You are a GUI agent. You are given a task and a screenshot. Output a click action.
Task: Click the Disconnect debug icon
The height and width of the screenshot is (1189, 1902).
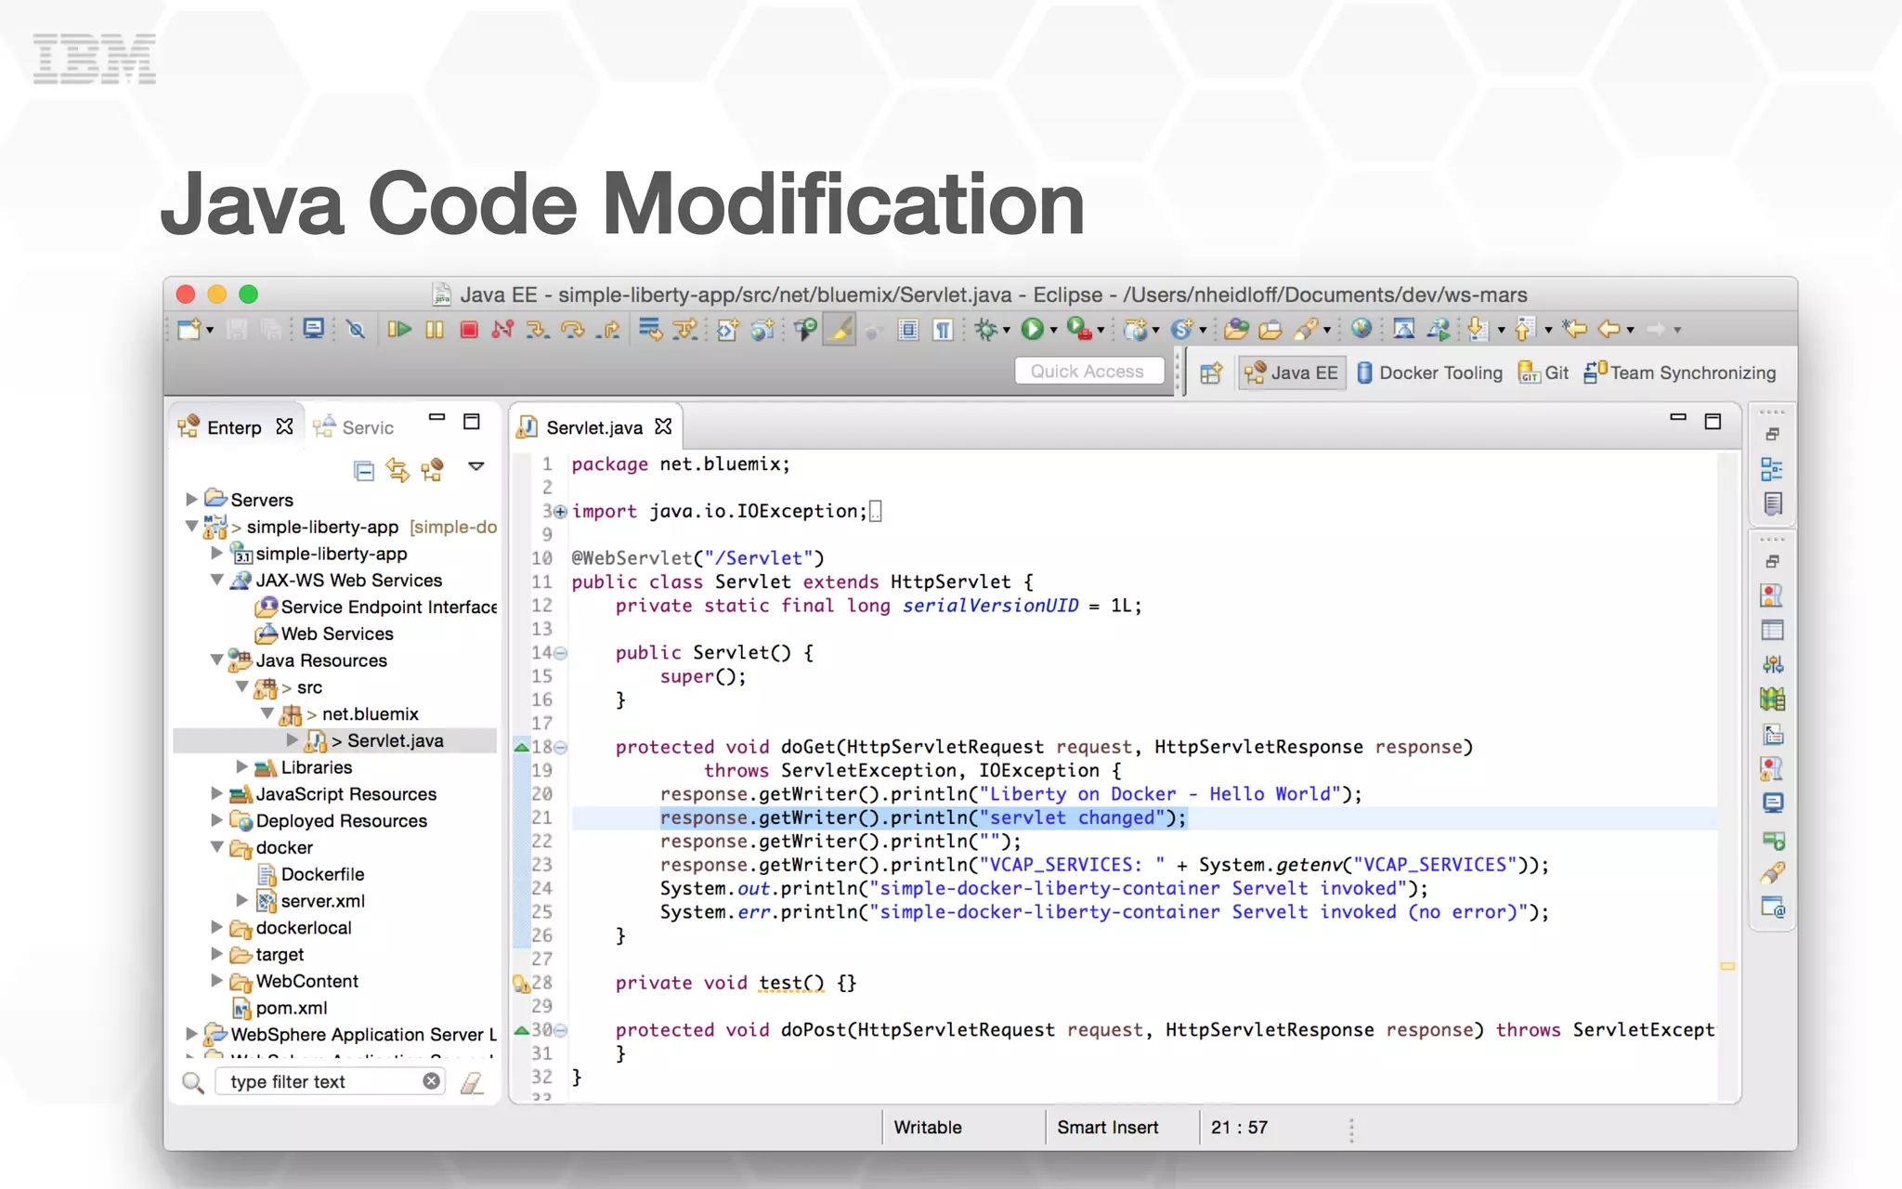pyautogui.click(x=503, y=329)
